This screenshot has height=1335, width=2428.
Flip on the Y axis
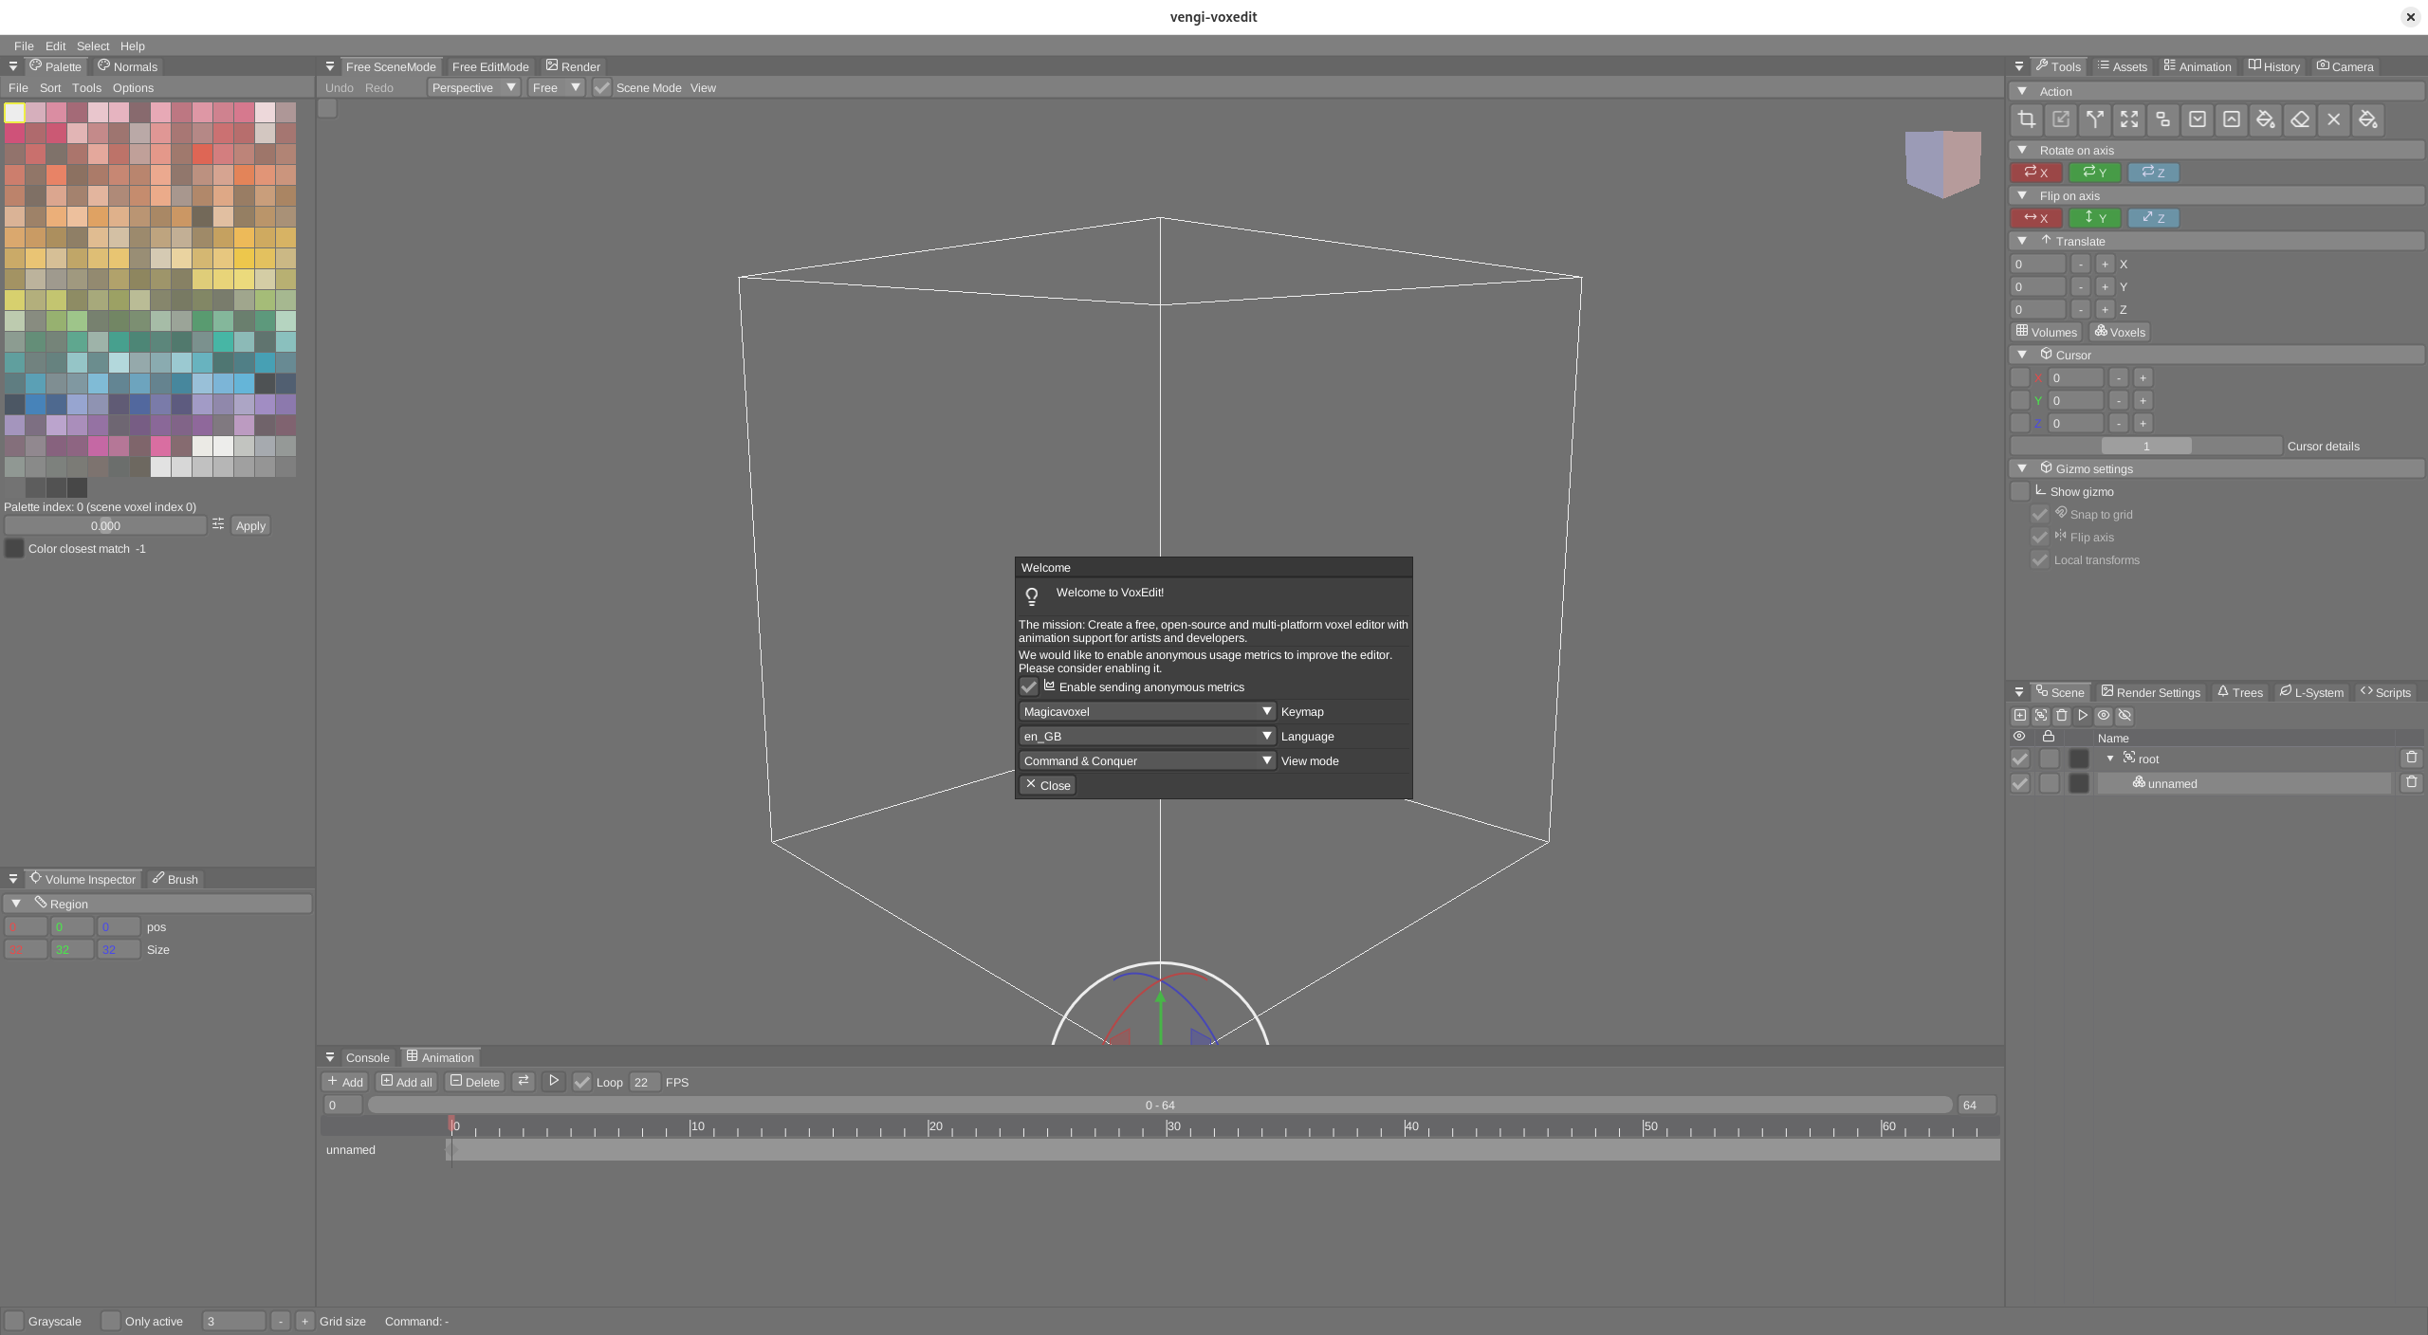[x=2095, y=218]
